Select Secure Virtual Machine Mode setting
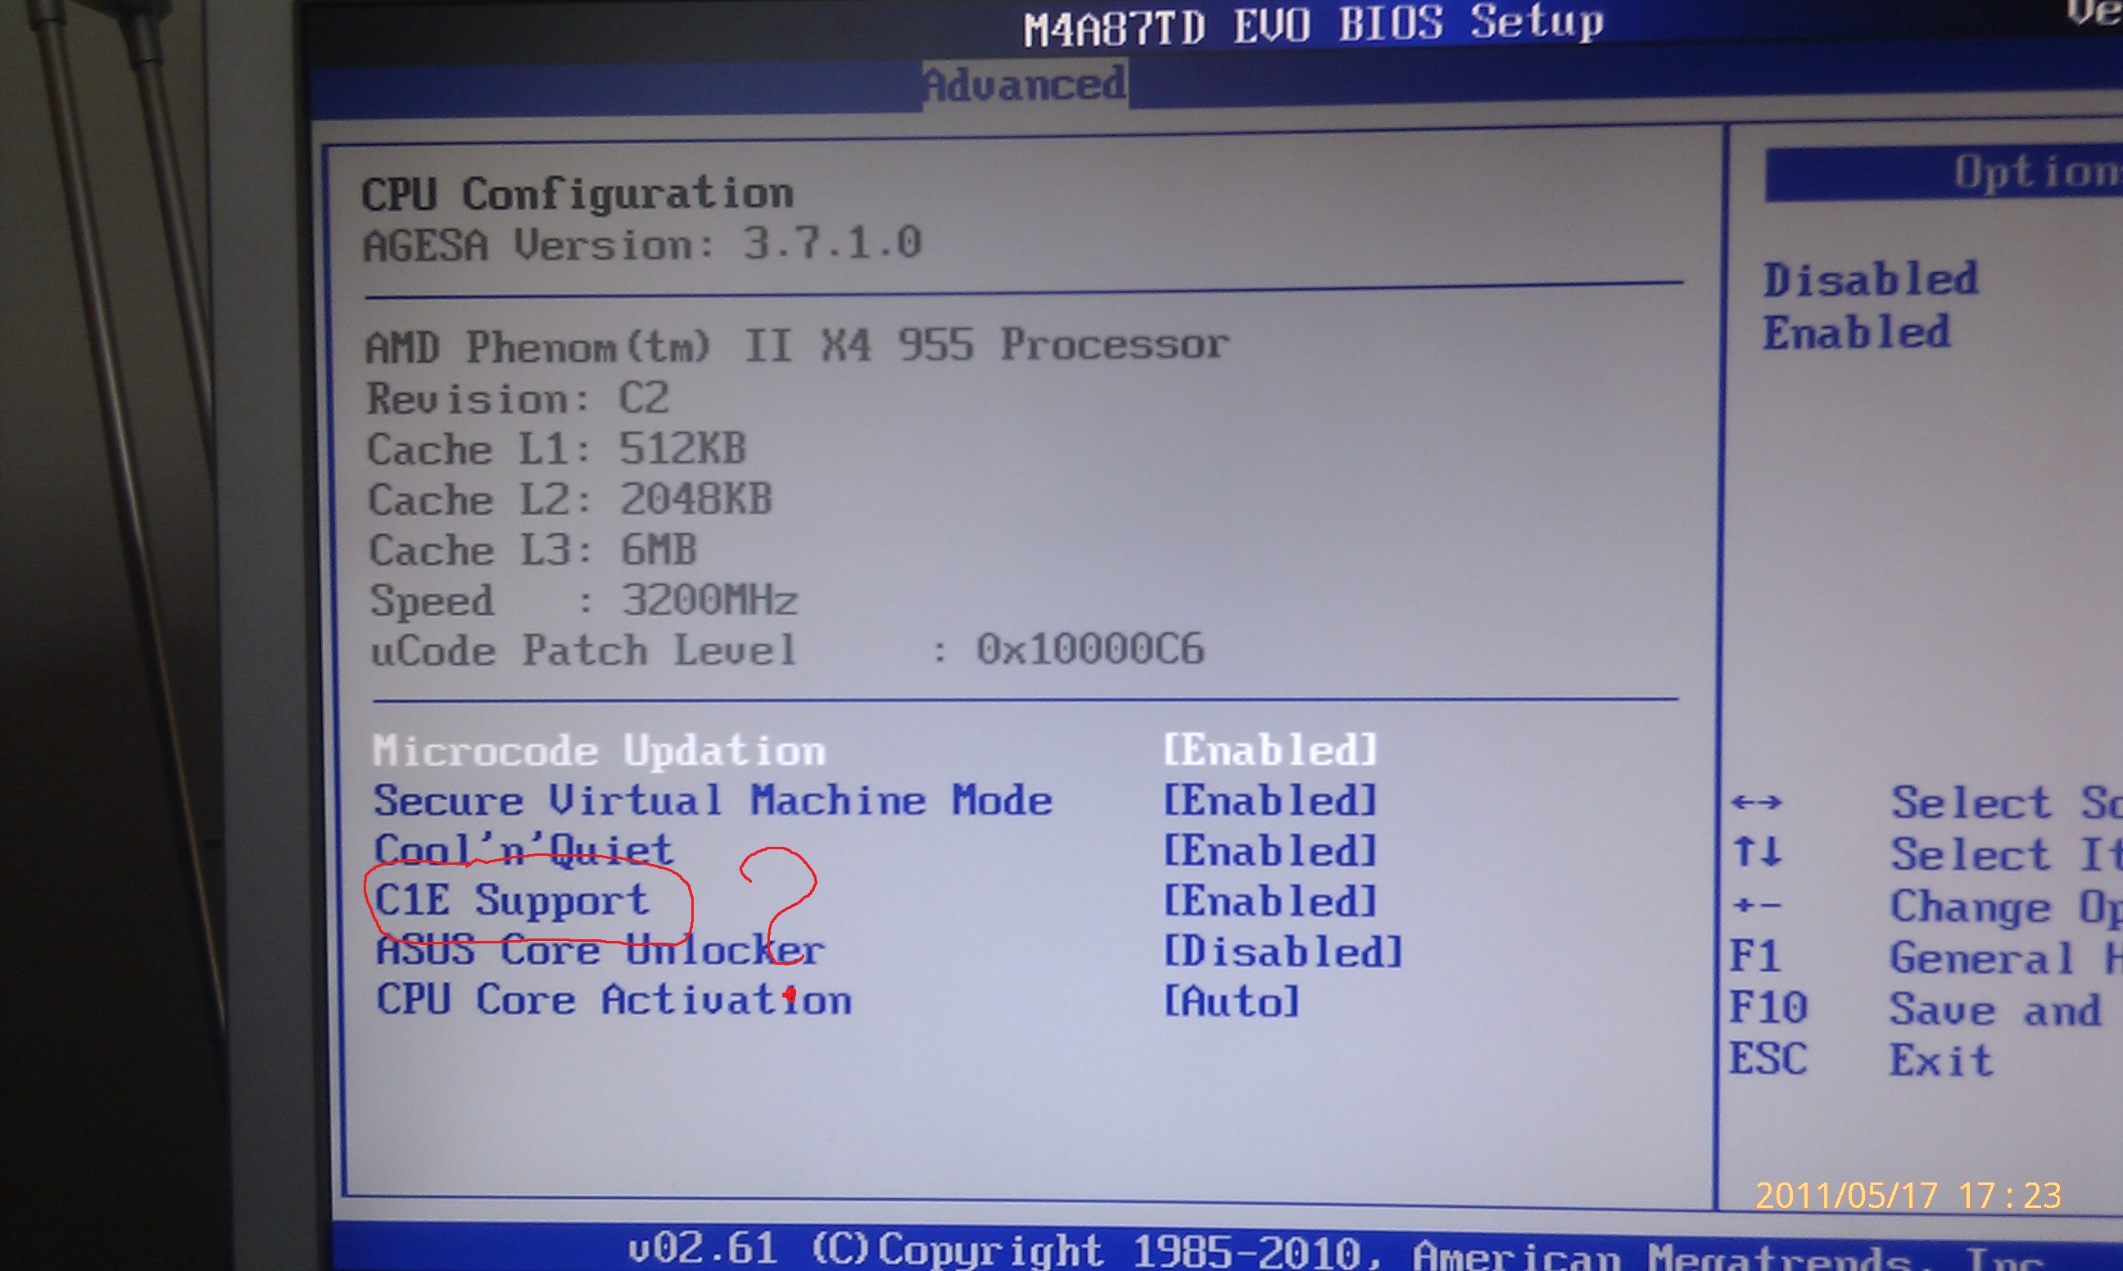 [x=713, y=801]
